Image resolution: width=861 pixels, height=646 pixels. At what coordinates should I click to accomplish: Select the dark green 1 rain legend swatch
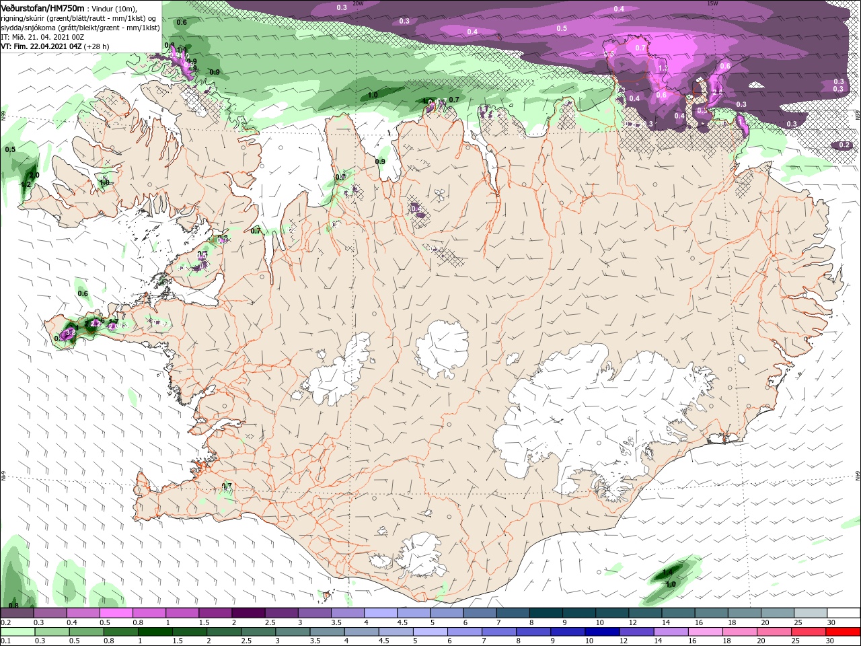tap(155, 632)
